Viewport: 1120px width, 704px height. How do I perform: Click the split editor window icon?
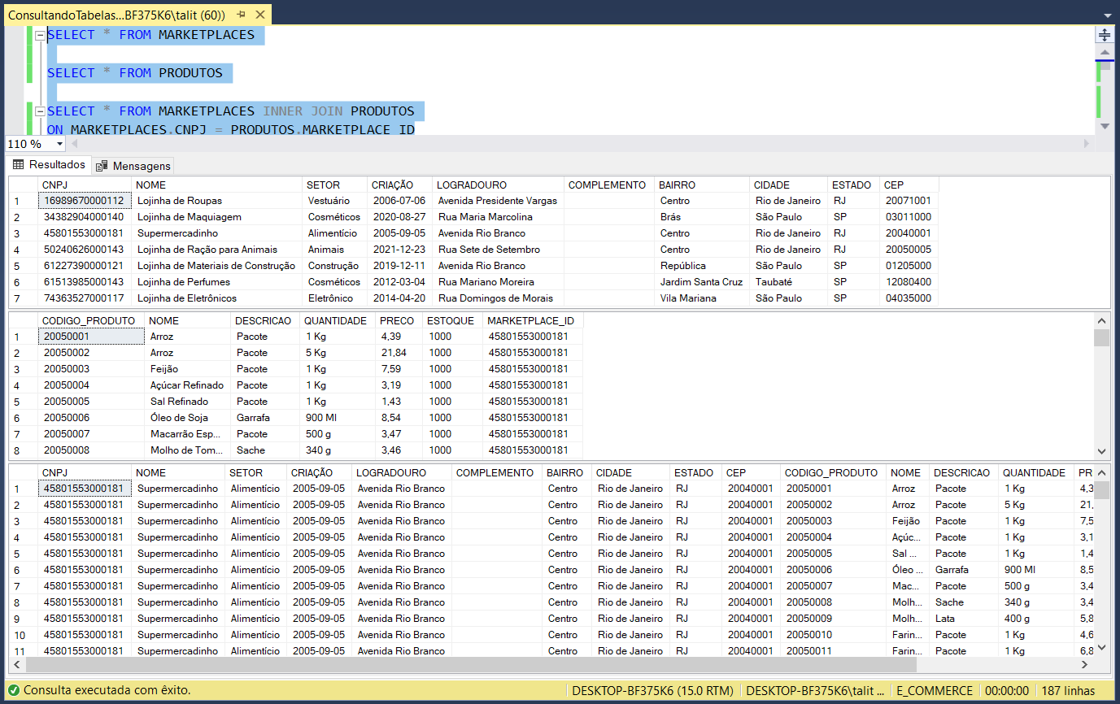(x=1104, y=34)
